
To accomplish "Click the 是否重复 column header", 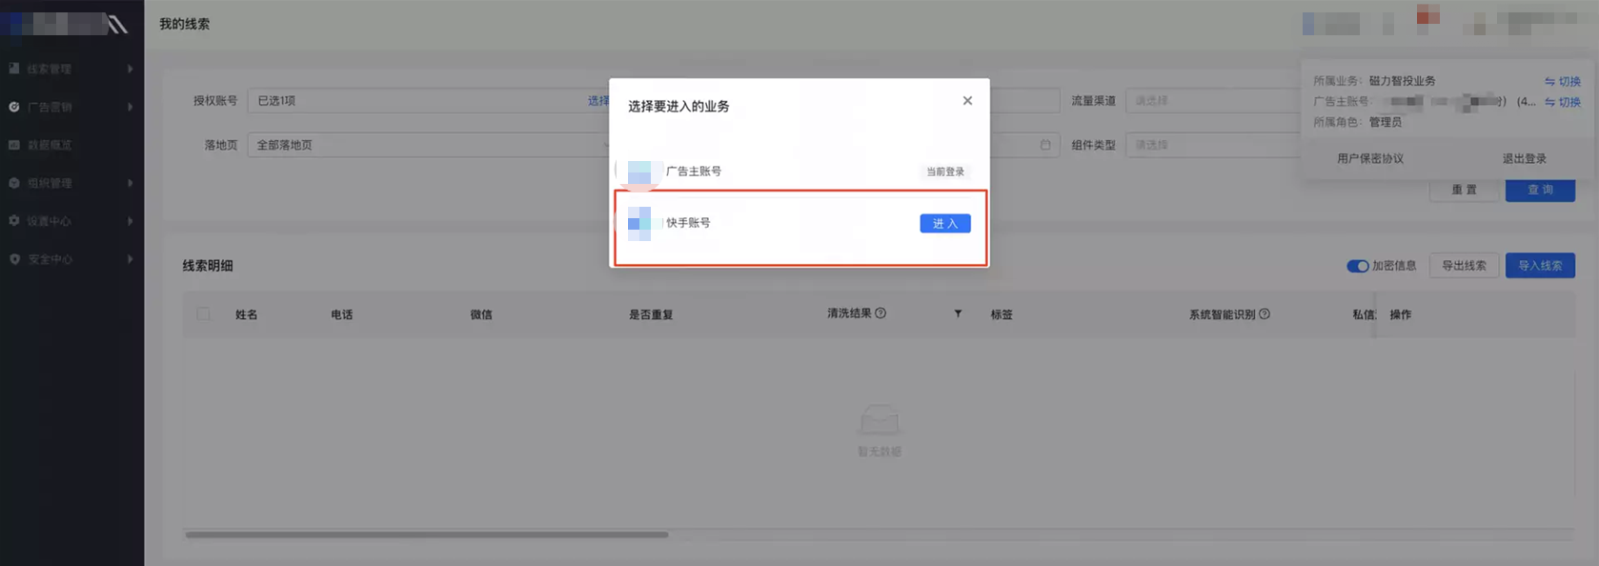I will [x=651, y=314].
